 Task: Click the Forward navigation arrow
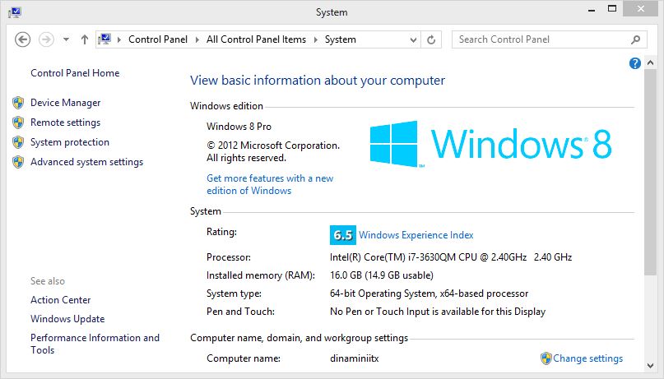click(x=46, y=39)
